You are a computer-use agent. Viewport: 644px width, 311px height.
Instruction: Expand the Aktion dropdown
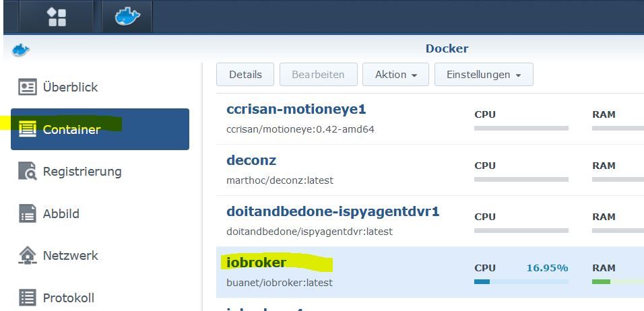(x=395, y=74)
